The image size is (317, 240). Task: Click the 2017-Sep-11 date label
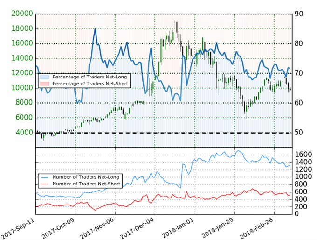click(17, 228)
